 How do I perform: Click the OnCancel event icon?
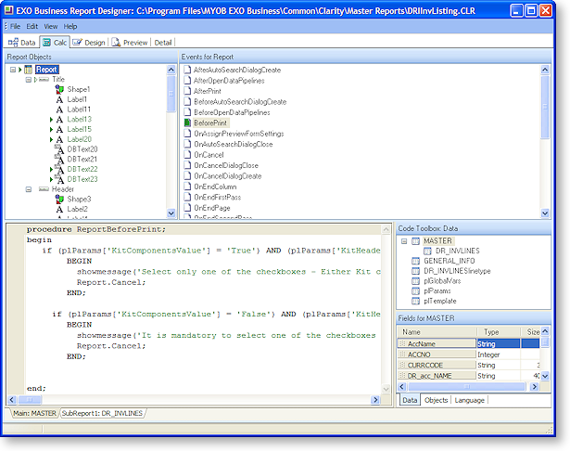[x=186, y=154]
